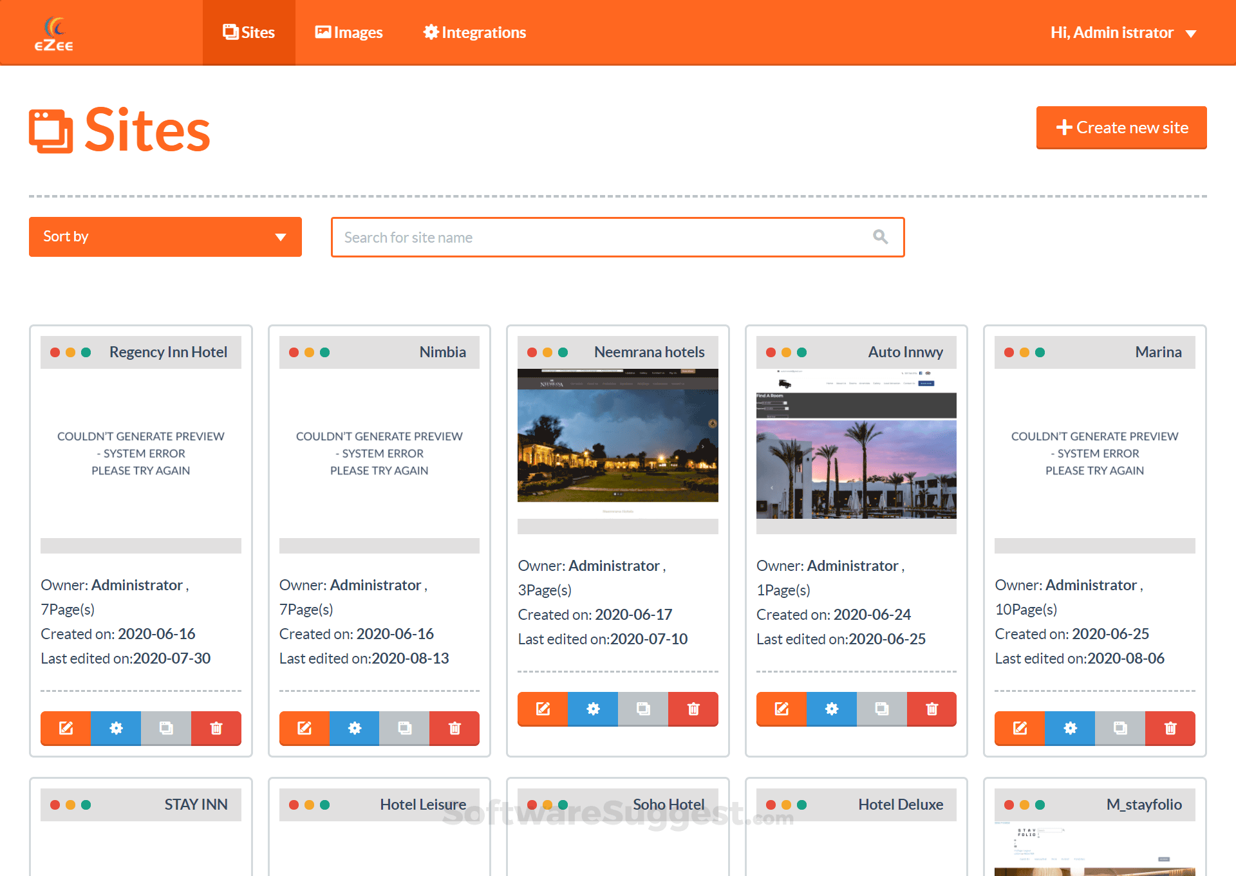Open the Integrations tab
1236x876 pixels.
tap(474, 33)
